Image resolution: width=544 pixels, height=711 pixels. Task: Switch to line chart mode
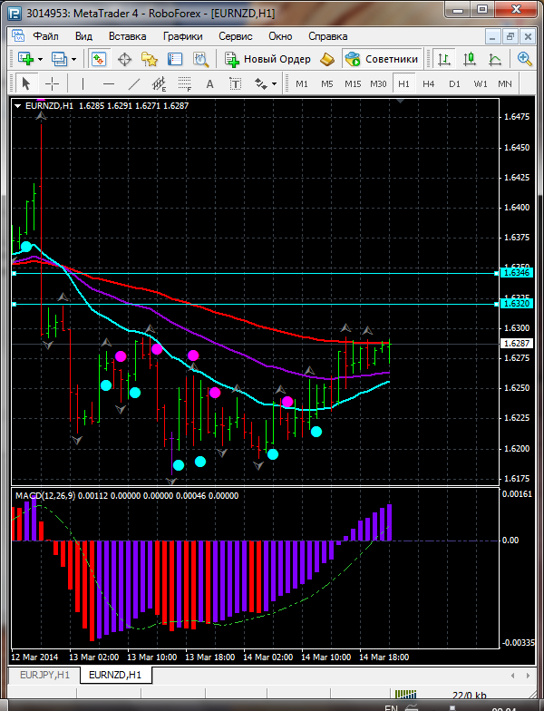[x=495, y=60]
